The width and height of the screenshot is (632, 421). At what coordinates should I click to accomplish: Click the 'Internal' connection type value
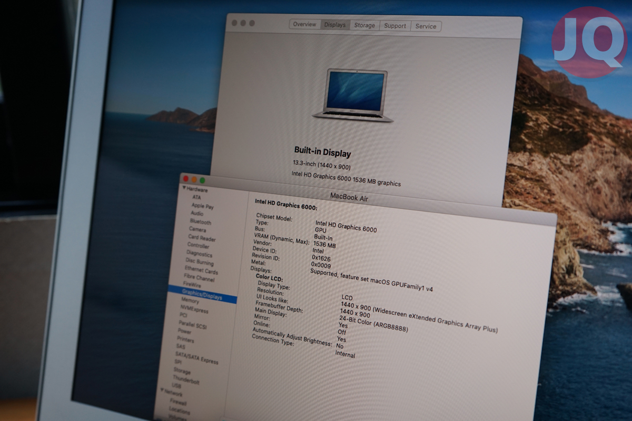pyautogui.click(x=345, y=355)
